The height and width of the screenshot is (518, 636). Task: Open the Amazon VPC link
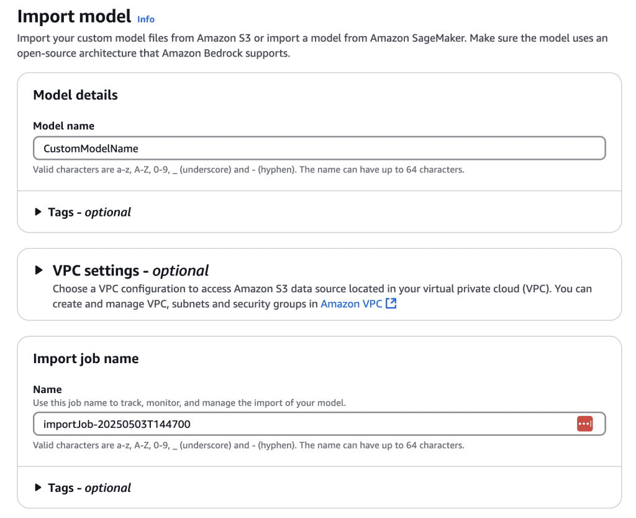[351, 304]
